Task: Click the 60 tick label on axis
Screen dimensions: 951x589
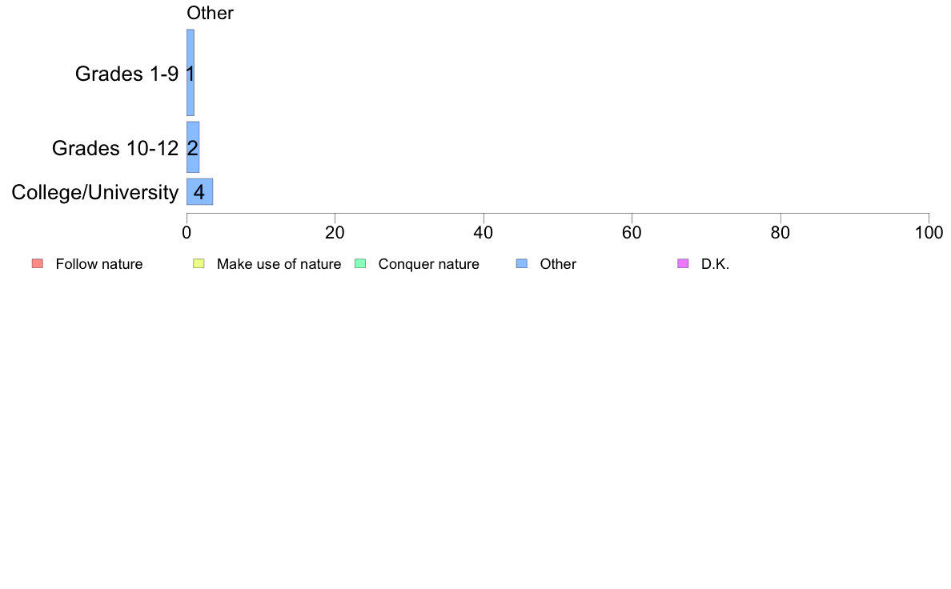Action: pyautogui.click(x=632, y=233)
